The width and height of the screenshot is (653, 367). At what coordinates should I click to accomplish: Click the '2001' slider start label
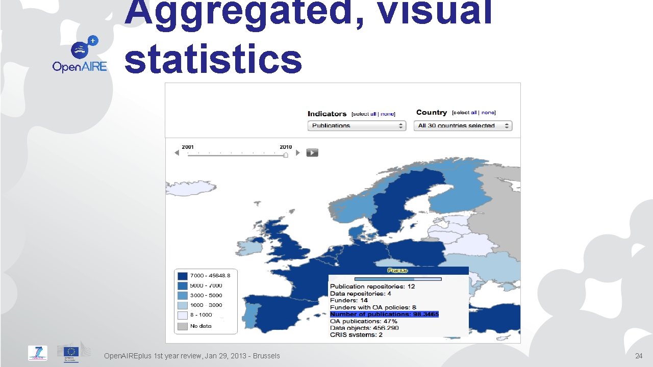188,147
